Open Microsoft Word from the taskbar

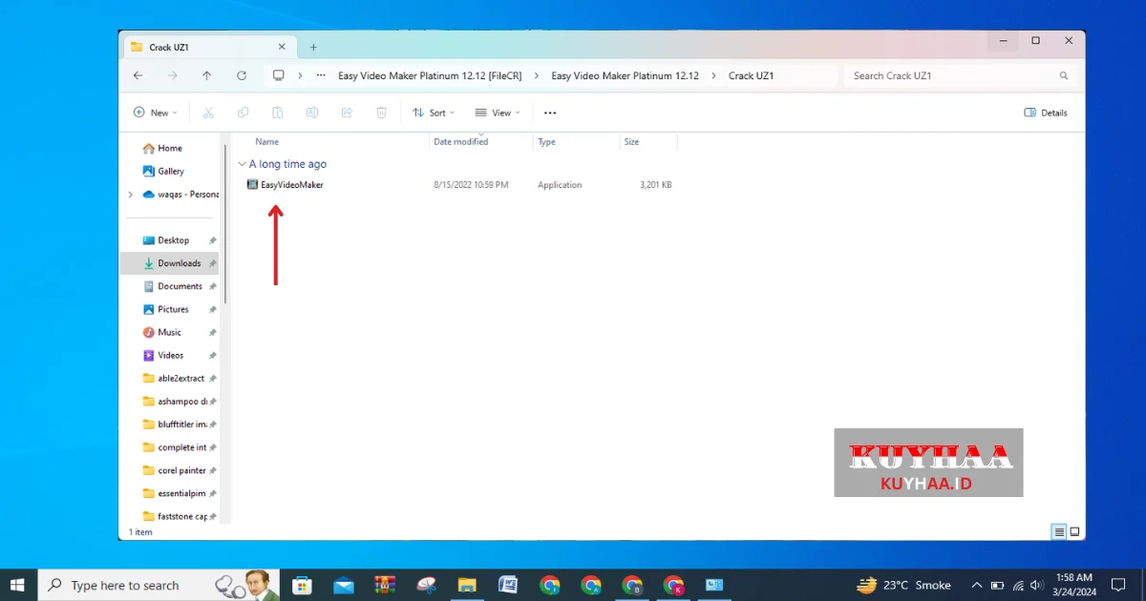coord(508,585)
